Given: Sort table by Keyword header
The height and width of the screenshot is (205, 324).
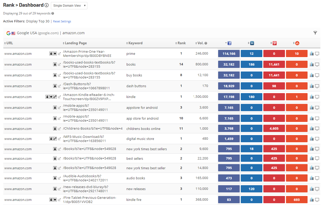Looking at the screenshot, I should pos(135,43).
